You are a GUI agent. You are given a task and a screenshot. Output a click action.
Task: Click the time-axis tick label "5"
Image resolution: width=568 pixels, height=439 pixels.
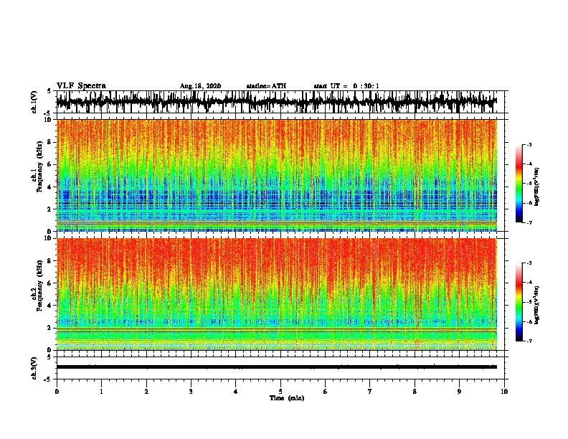coord(280,392)
